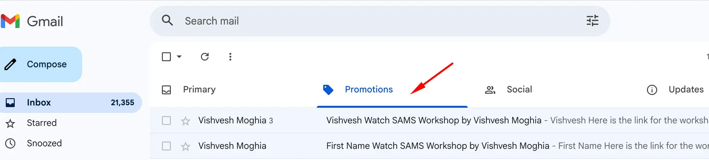Click the search magnifier icon
The image size is (709, 160).
tap(167, 21)
